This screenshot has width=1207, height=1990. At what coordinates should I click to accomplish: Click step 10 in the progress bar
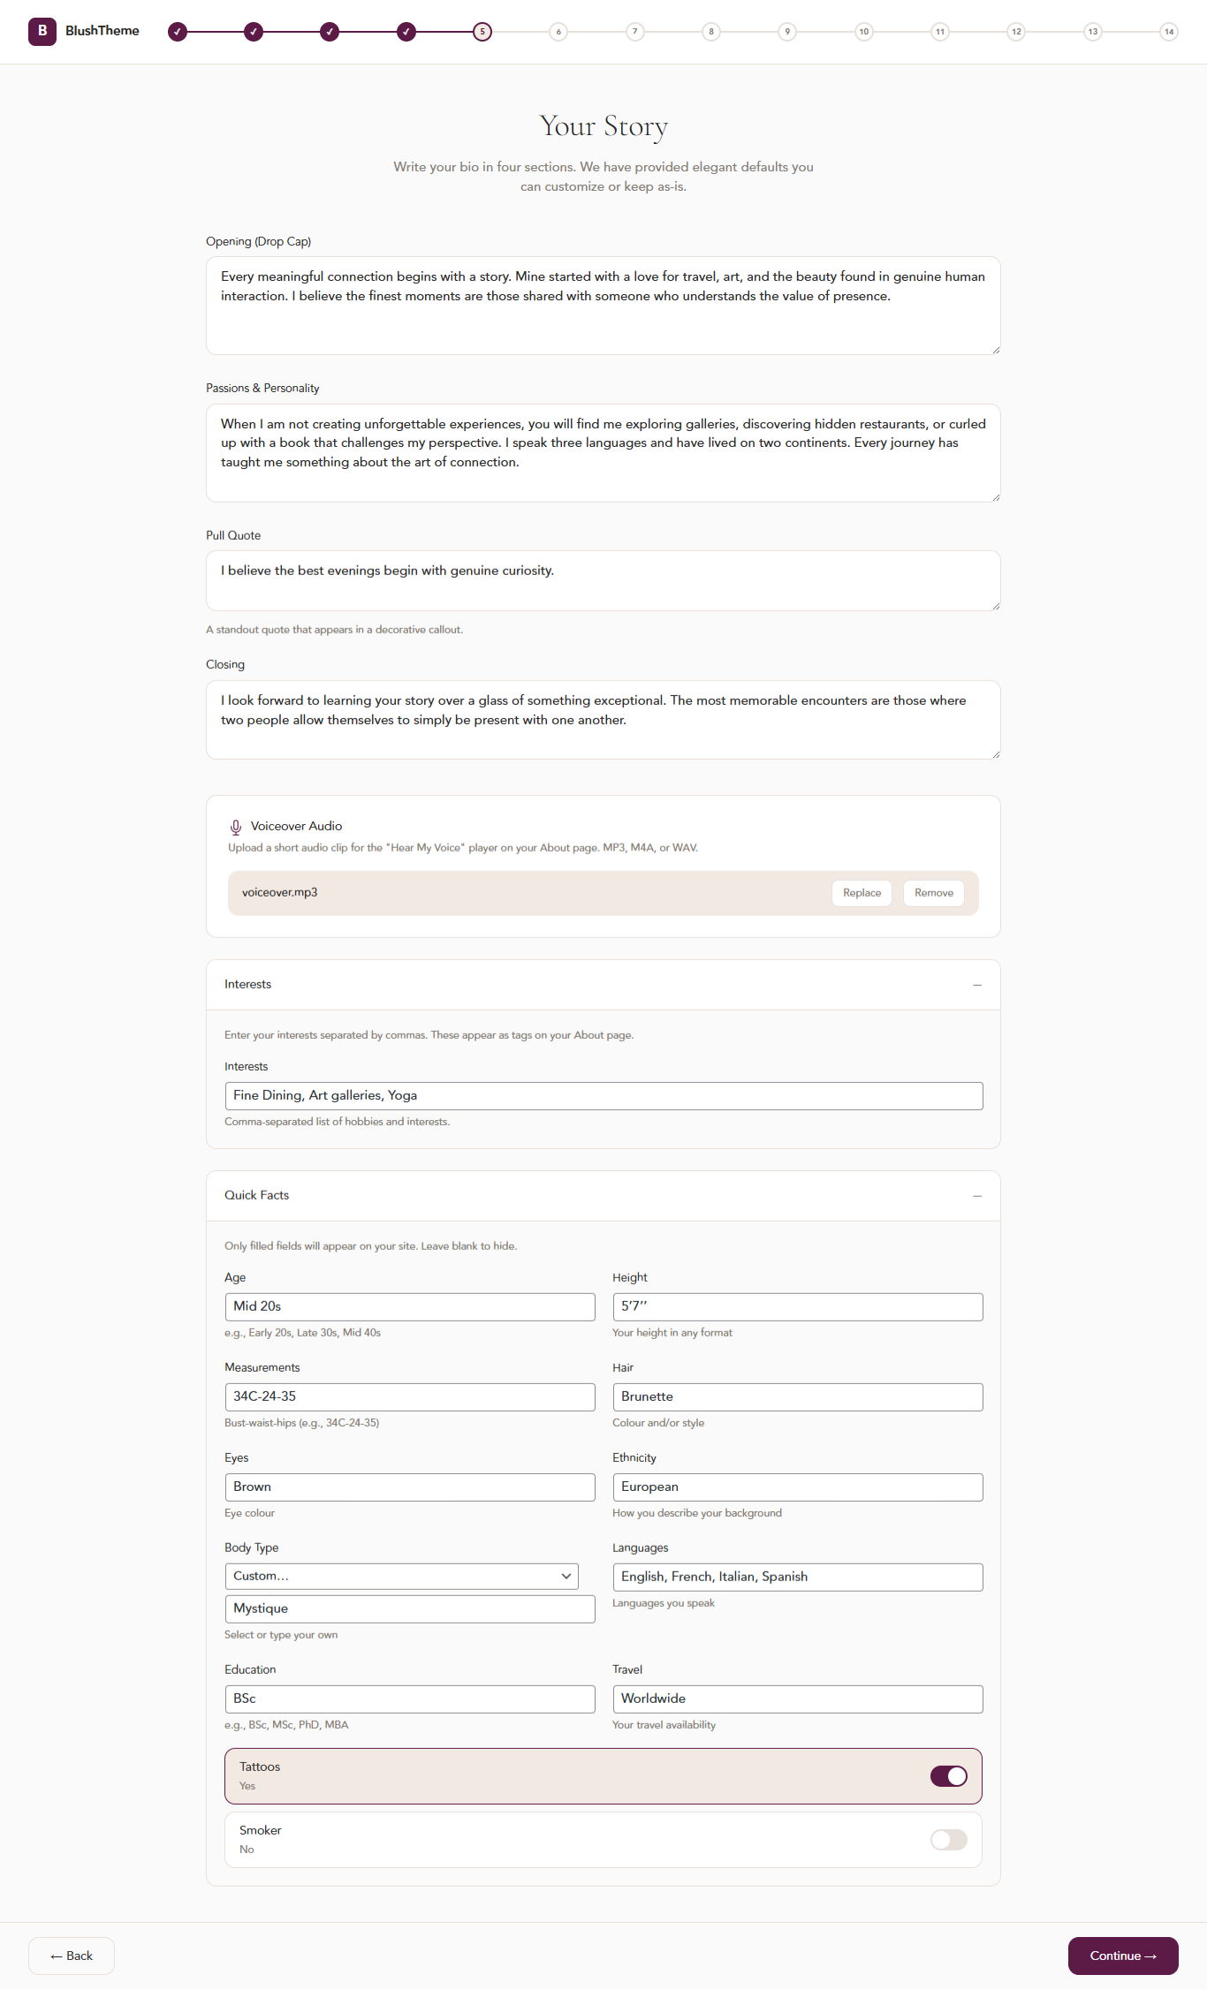864,31
